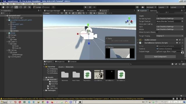This screenshot has height=104, width=186.
Task: Select the Move tool in the toolbar
Action: (8, 7)
